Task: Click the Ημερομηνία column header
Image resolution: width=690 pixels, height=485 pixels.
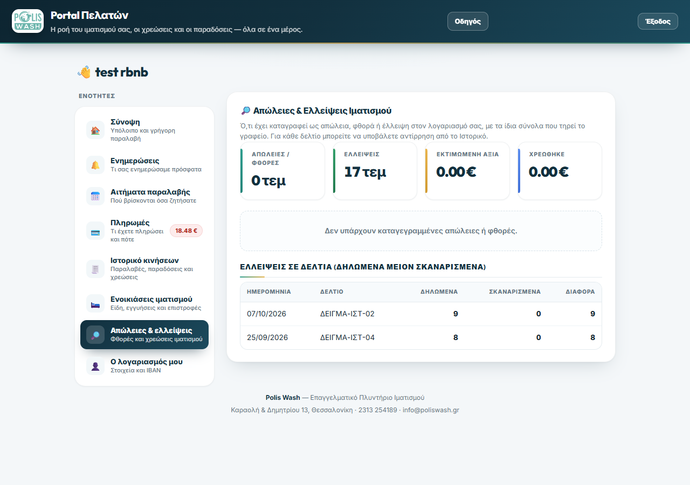Action: tap(269, 292)
